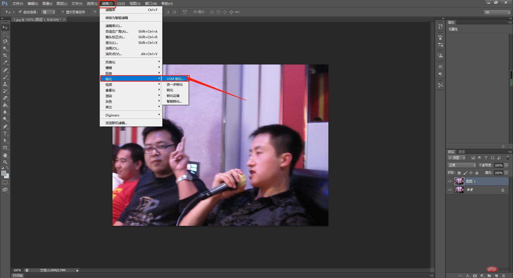The width and height of the screenshot is (513, 278).
Task: Click the create new group folder button
Action: [489, 276]
